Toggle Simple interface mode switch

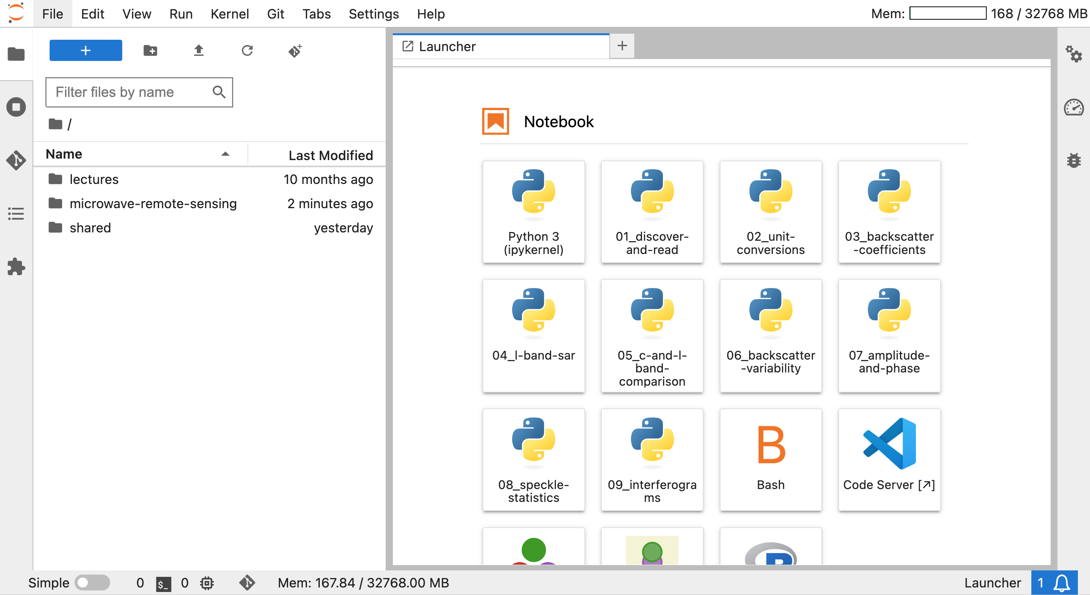point(92,583)
